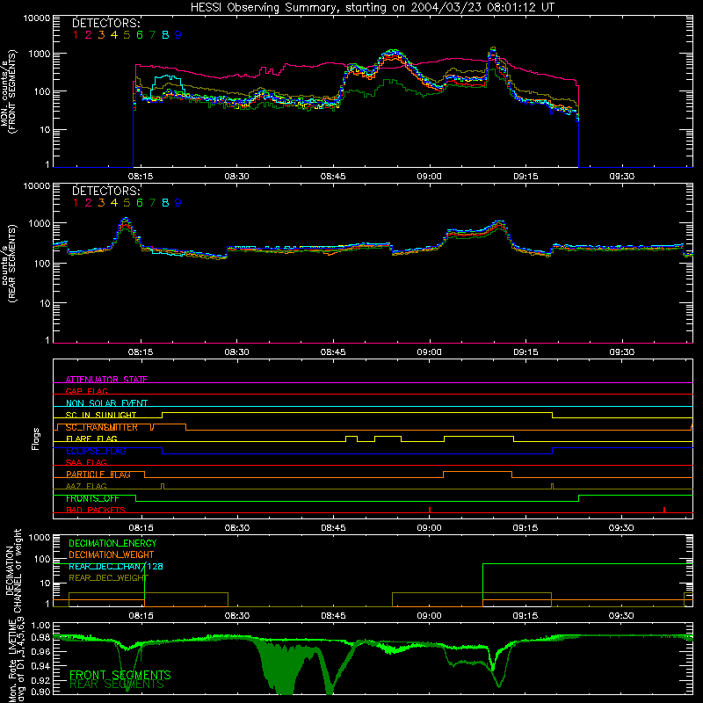Click the 0.98 y-axis label on livetime plot
The height and width of the screenshot is (703, 703).
click(40, 638)
